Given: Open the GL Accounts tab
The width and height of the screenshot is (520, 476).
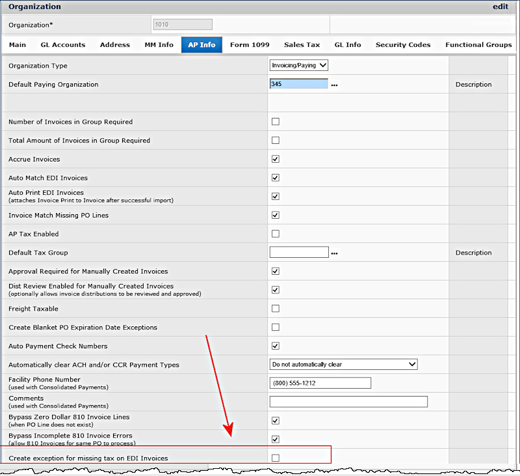Looking at the screenshot, I should click(x=63, y=45).
